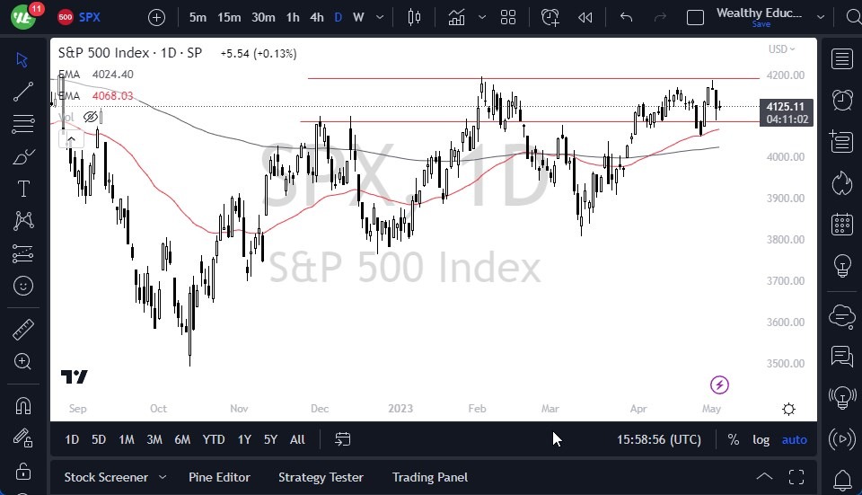Create a new alert

coord(550,18)
